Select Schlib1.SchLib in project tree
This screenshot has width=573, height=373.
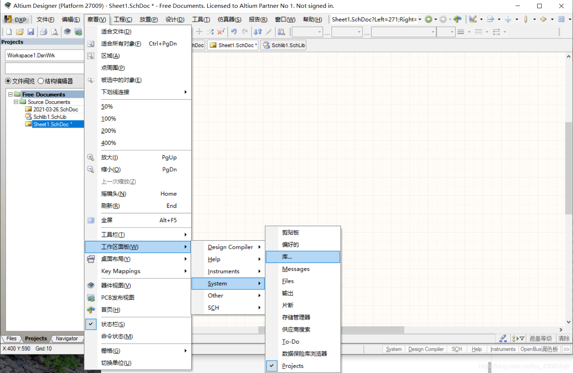[50, 117]
